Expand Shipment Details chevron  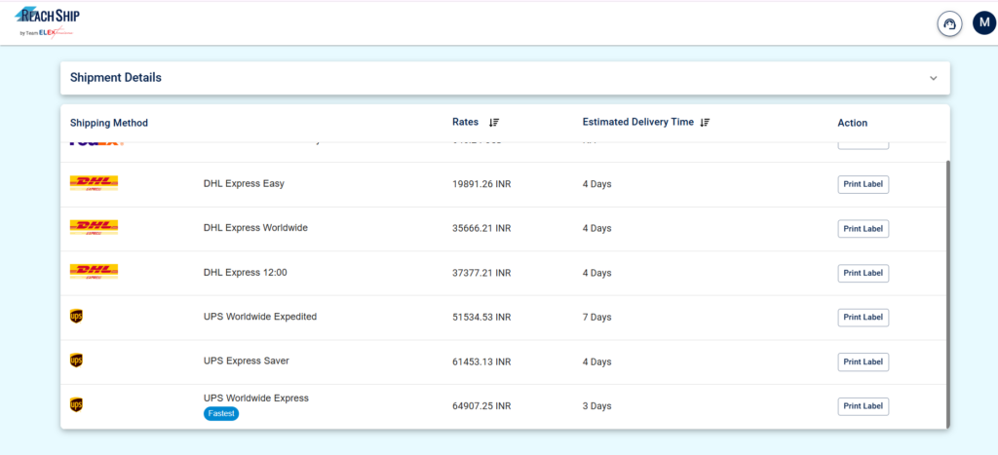[933, 78]
